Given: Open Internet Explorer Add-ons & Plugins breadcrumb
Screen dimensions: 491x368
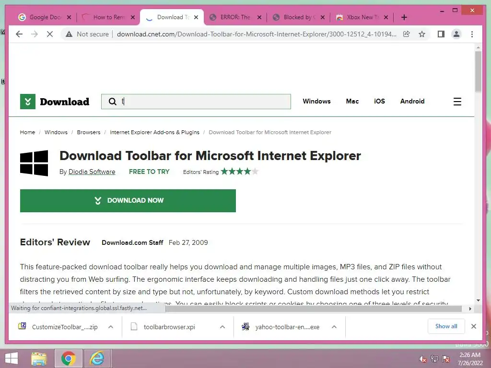Looking at the screenshot, I should click(x=154, y=132).
